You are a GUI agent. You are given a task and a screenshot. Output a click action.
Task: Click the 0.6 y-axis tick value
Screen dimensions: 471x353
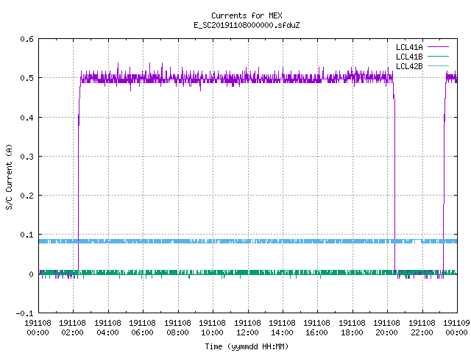[x=26, y=39]
